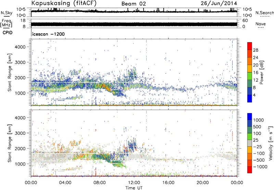Pick the blue top segment of Velocity colorbar
This screenshot has width=274, height=190.
(250, 117)
